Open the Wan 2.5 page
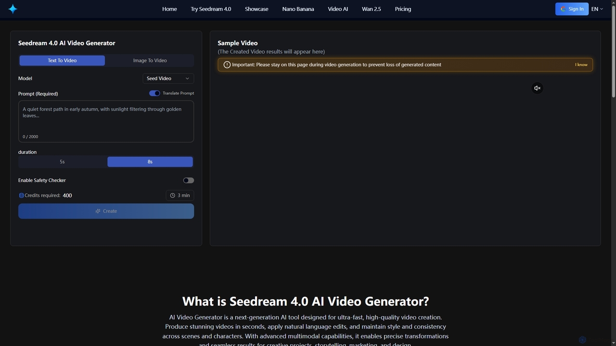 372,9
